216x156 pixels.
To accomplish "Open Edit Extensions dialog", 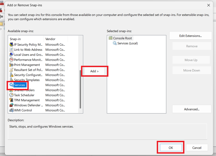I will tap(190, 36).
